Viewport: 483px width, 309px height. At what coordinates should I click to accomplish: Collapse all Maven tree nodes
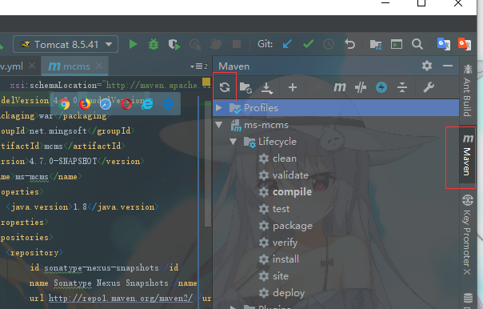point(402,87)
